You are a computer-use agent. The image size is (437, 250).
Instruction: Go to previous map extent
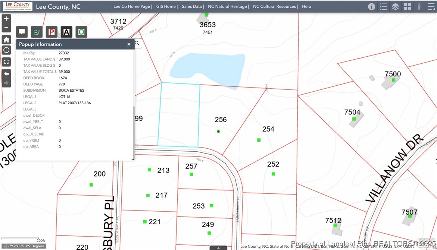(x=6, y=74)
